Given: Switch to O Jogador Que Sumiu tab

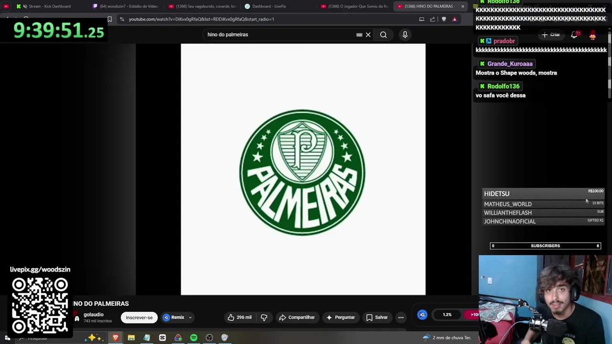Looking at the screenshot, I should click(x=355, y=6).
